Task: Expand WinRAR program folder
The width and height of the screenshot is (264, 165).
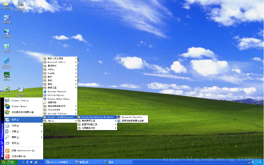Action: (60, 73)
